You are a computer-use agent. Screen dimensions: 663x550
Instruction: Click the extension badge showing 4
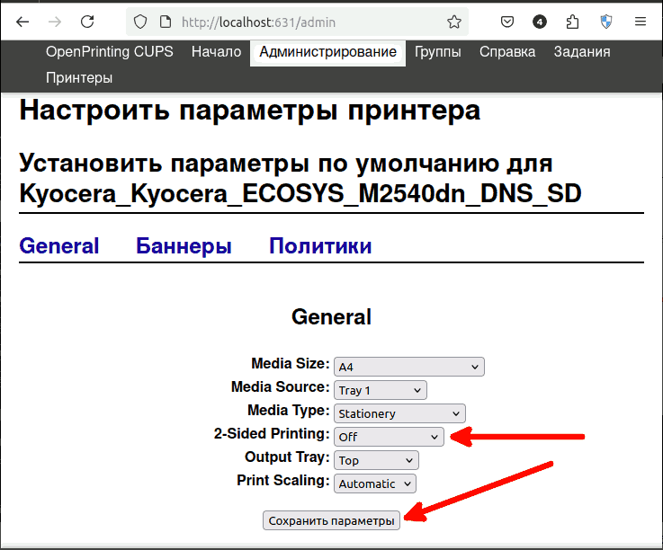pyautogui.click(x=540, y=22)
